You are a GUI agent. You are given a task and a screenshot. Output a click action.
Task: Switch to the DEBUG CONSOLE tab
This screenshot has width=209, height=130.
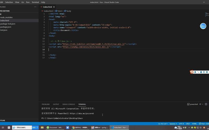tap(69, 104)
